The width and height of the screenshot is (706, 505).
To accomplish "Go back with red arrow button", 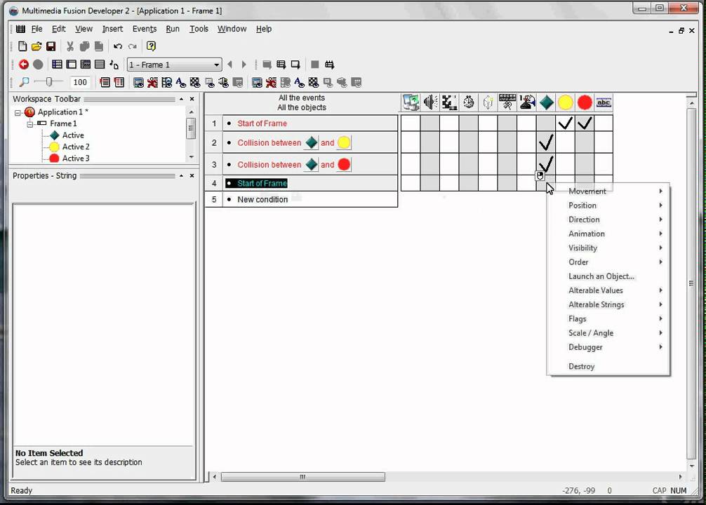I will point(24,65).
